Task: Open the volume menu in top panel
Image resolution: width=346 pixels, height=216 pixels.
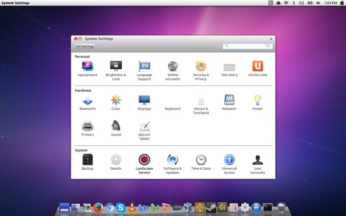Action: [318, 3]
